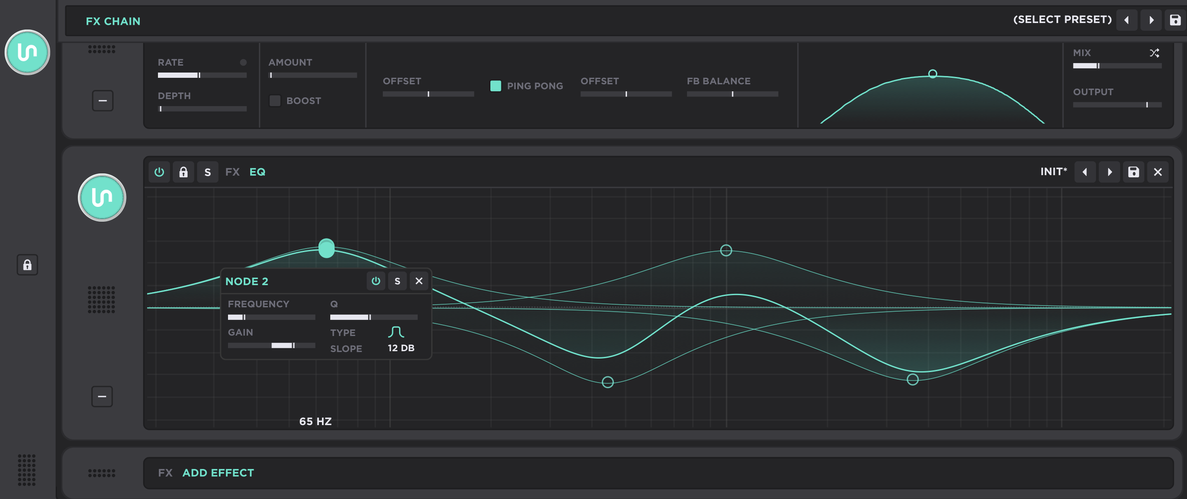Select the high-frequency EQ cut node
This screenshot has height=499, width=1187.
913,379
